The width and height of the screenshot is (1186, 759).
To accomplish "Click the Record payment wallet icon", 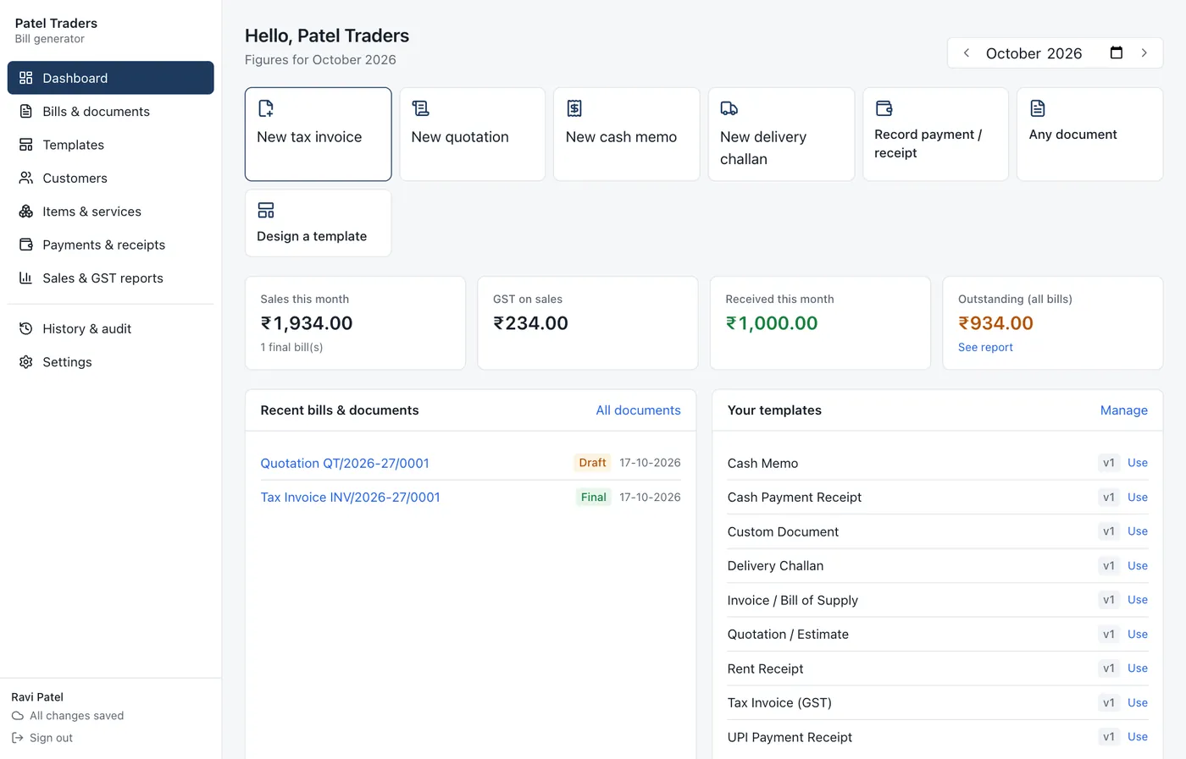I will (884, 108).
